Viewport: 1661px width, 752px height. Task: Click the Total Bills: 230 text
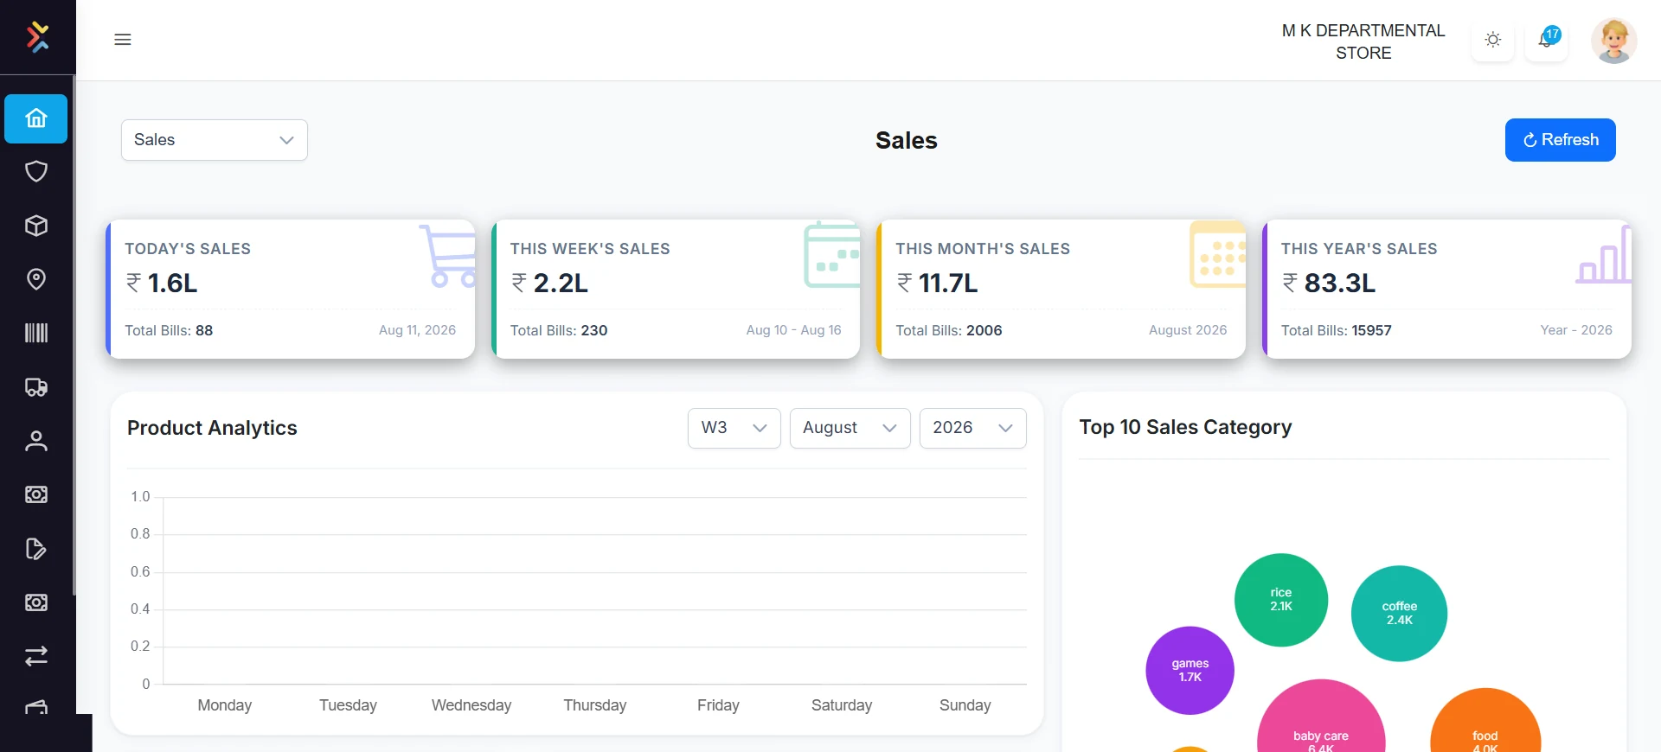click(559, 330)
